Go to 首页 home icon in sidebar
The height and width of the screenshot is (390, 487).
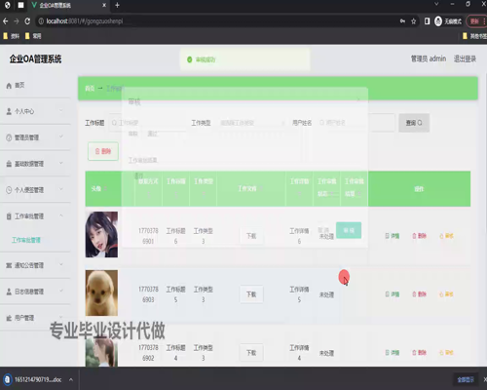[x=9, y=86]
